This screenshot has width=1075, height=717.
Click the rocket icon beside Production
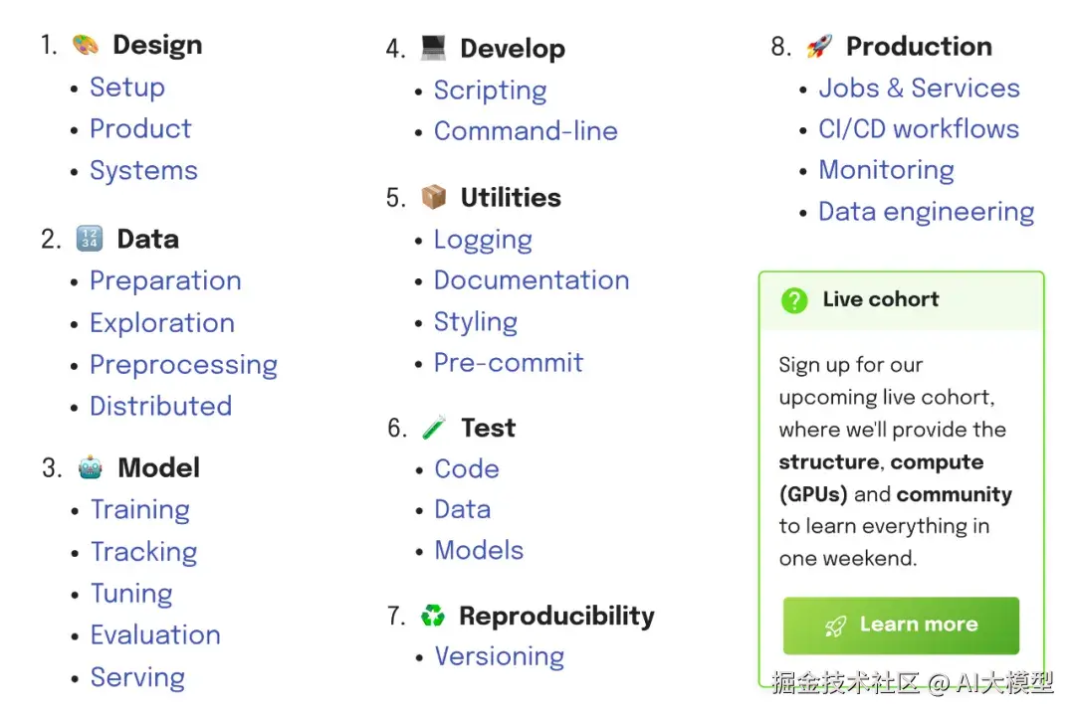[x=819, y=47]
